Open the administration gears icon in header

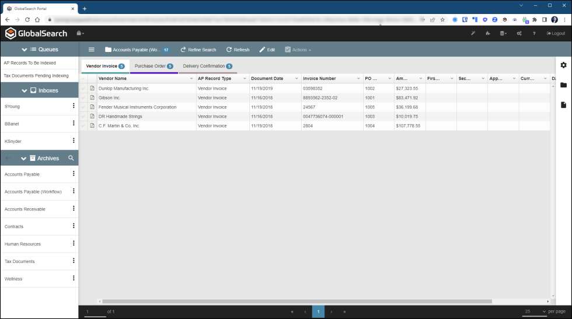(519, 33)
